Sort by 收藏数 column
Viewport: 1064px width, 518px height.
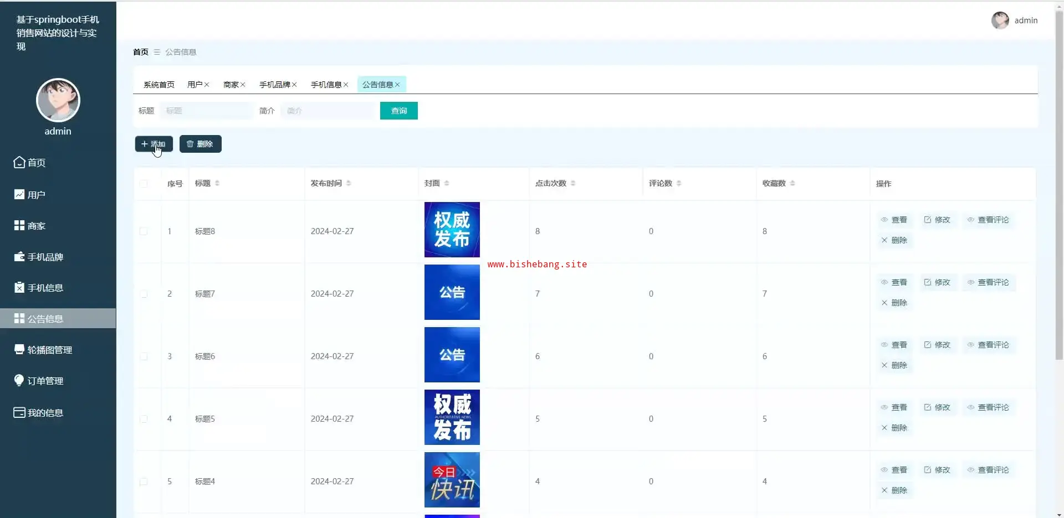tap(792, 183)
